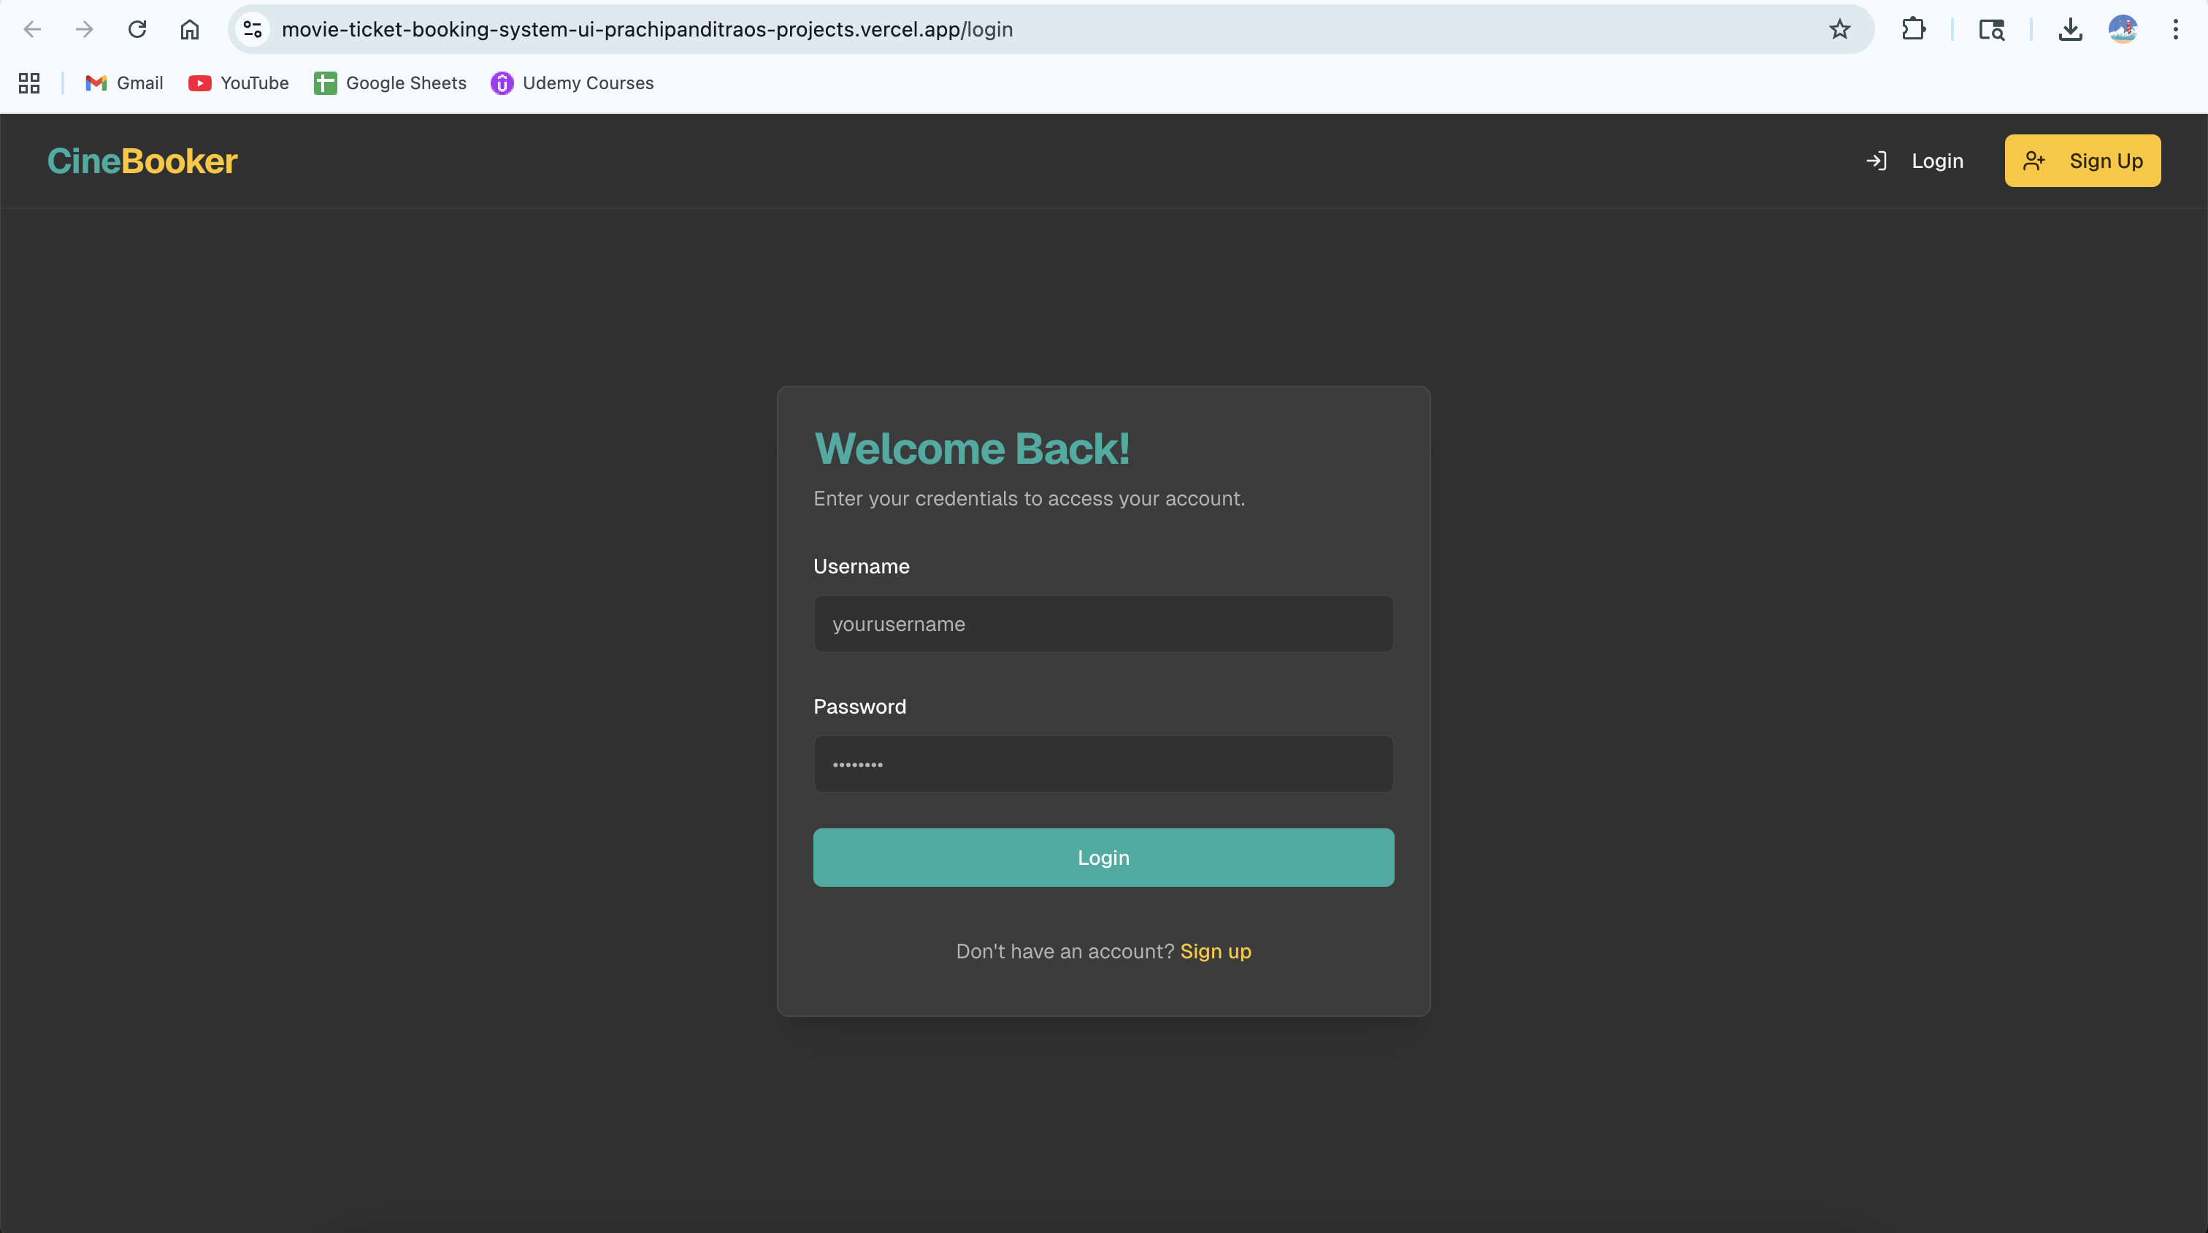
Task: Click the CineBooker logo
Action: tap(142, 161)
